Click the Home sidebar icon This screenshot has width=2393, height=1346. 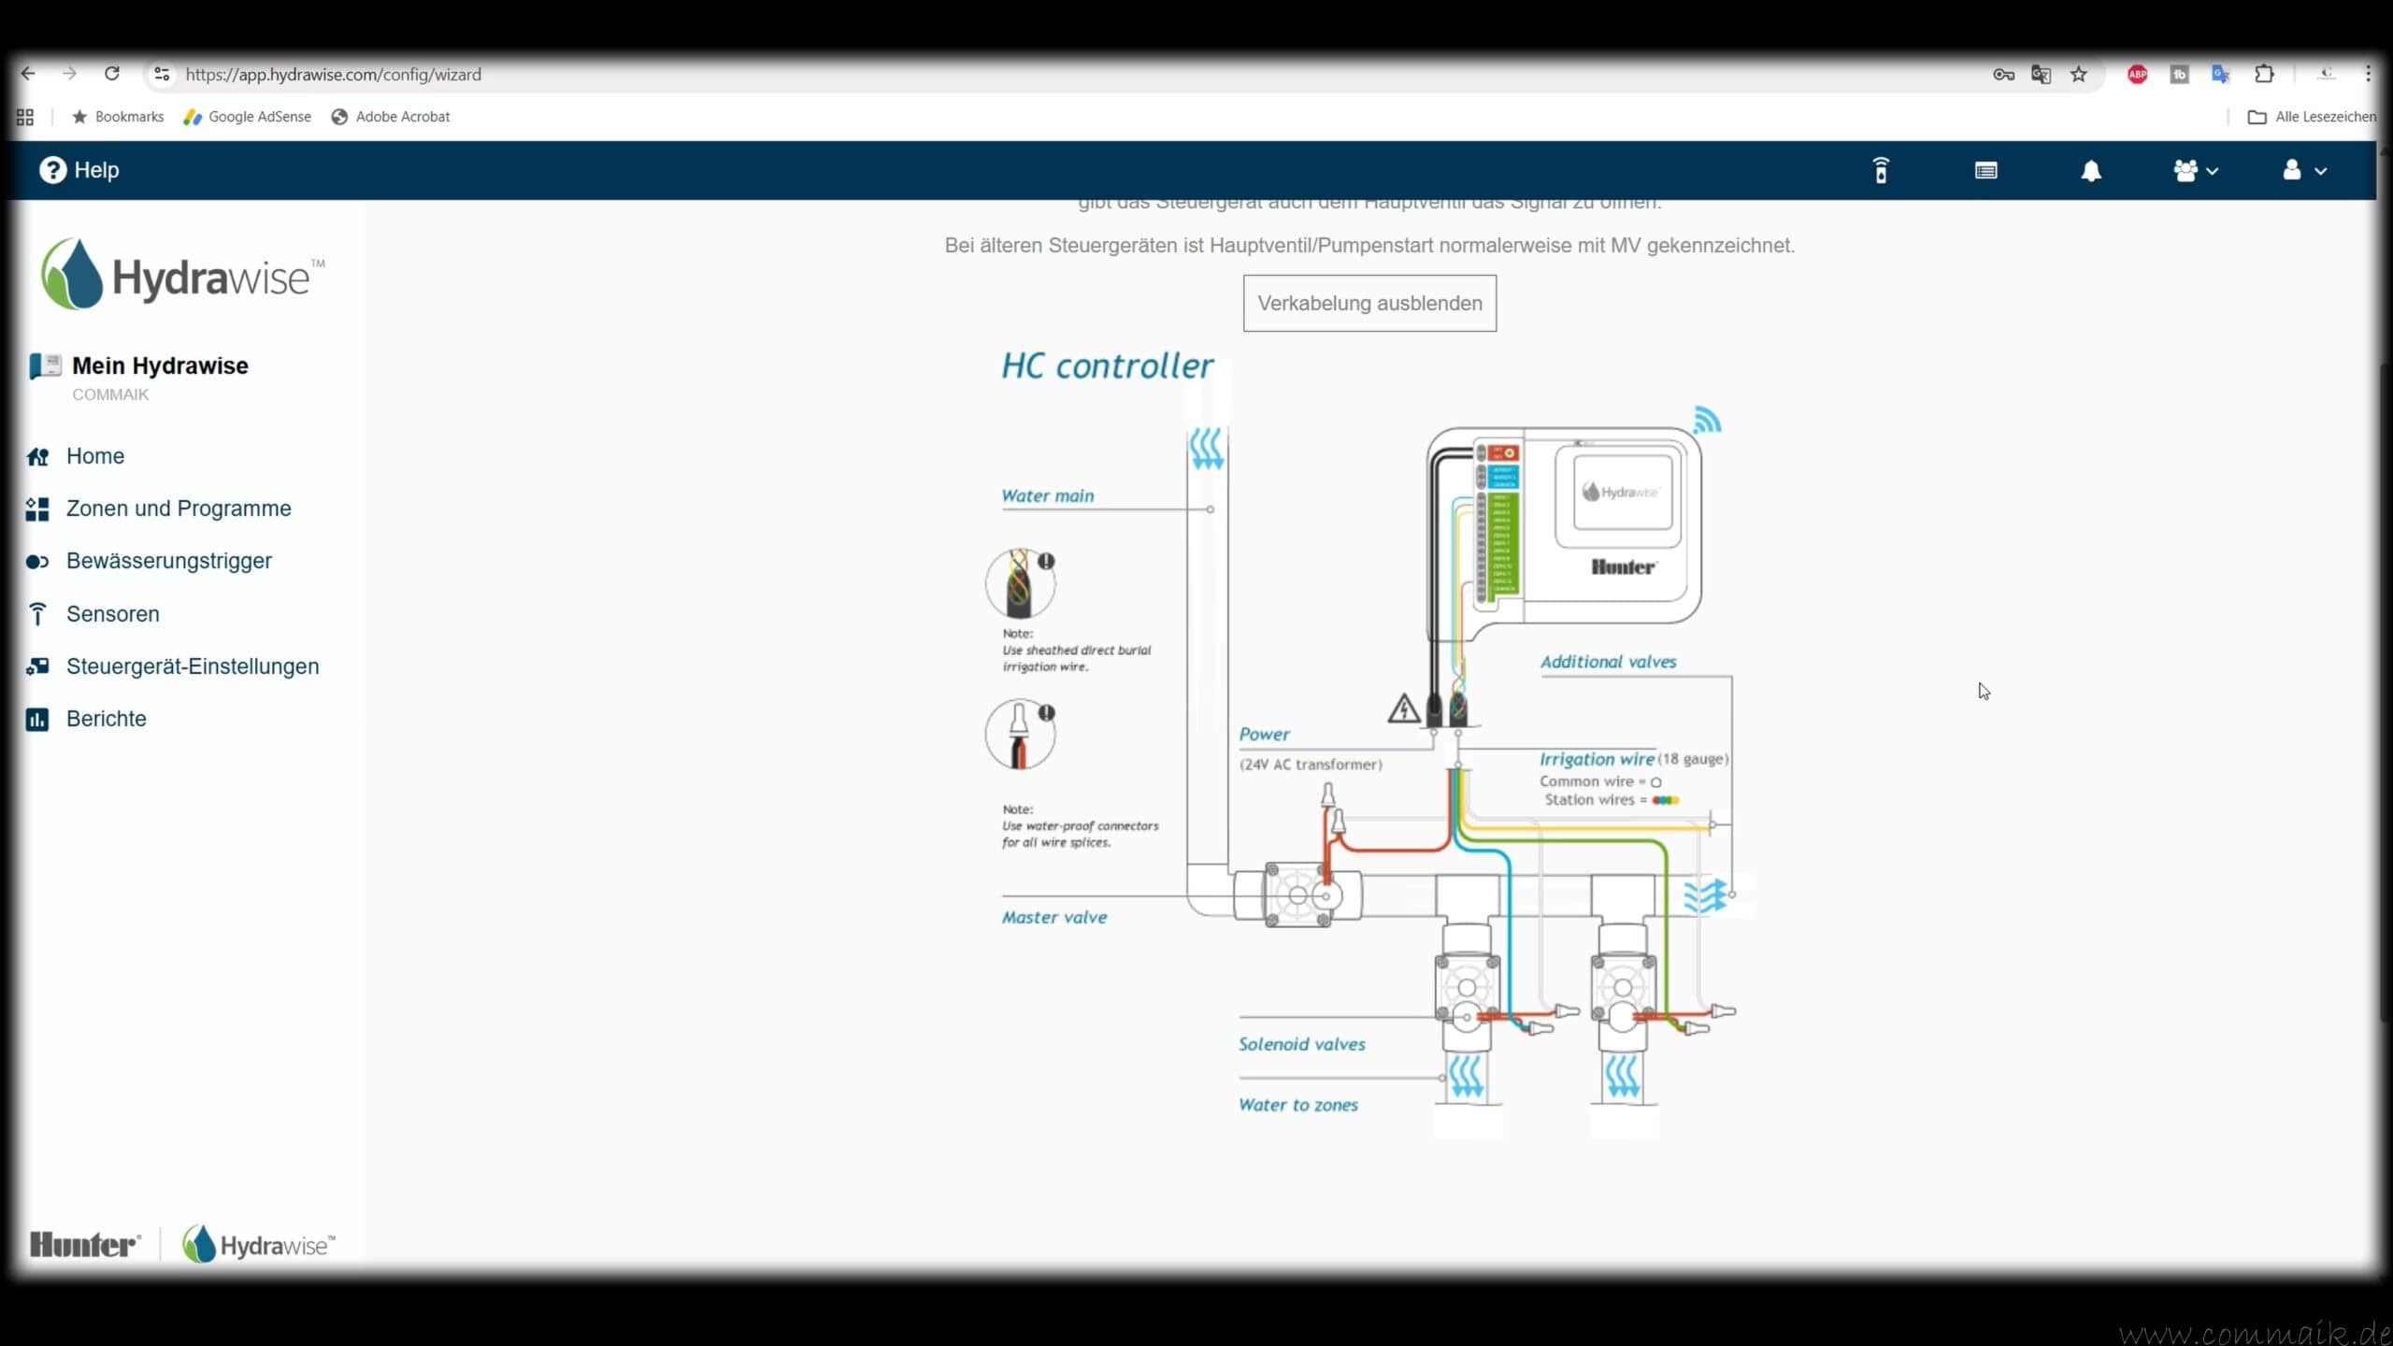(x=37, y=456)
